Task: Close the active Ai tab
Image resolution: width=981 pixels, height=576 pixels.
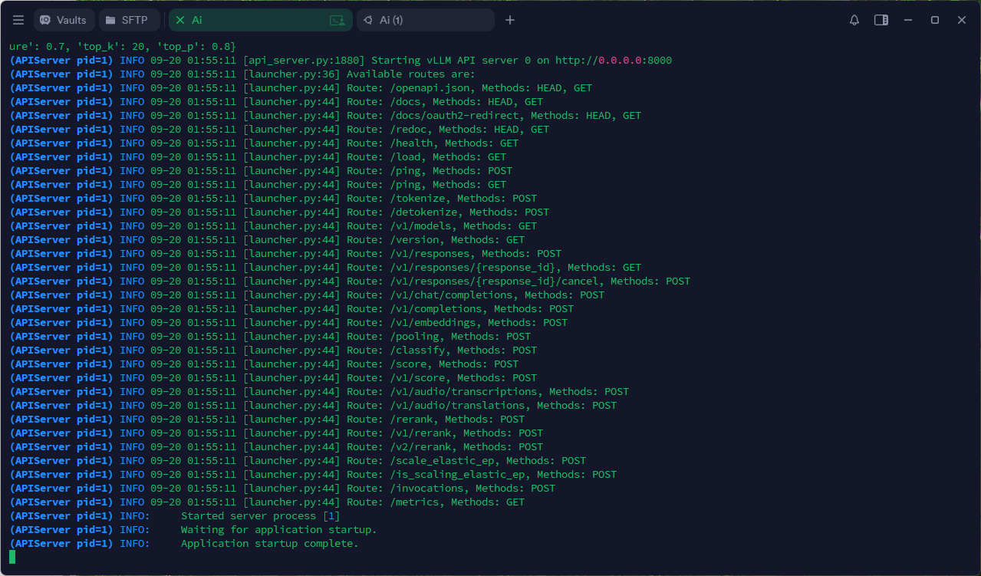Action: pyautogui.click(x=180, y=20)
